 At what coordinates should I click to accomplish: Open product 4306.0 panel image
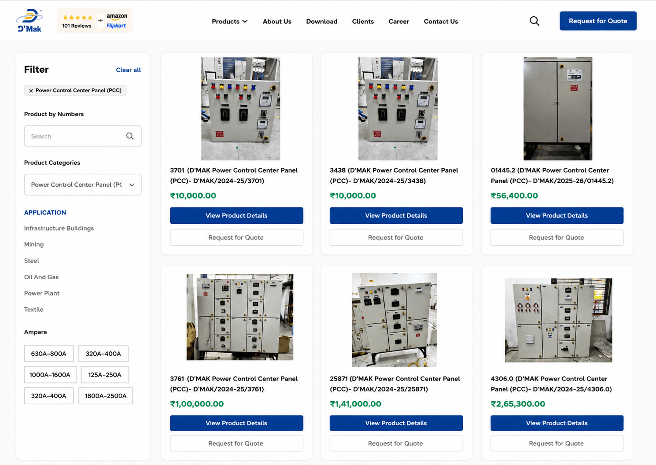click(558, 320)
